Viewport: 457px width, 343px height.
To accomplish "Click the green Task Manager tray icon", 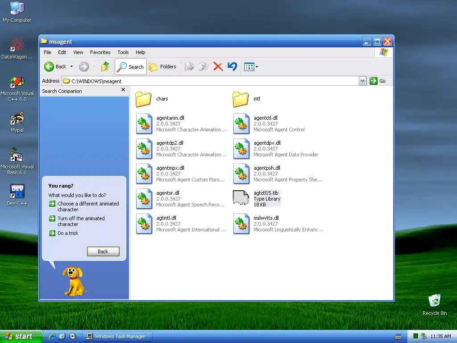I will pos(415,336).
